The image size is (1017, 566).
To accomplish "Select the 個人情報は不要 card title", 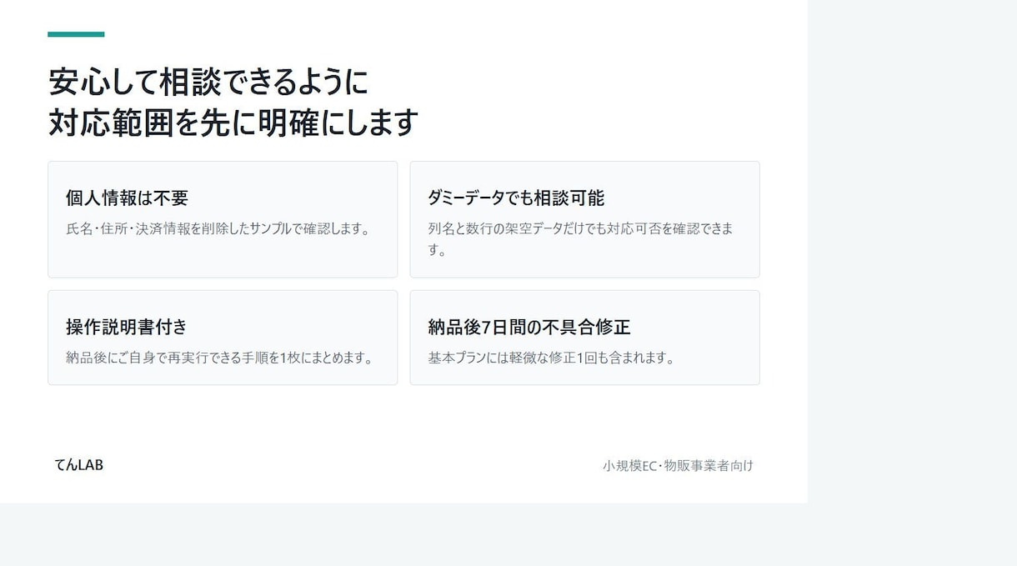I will pyautogui.click(x=127, y=198).
